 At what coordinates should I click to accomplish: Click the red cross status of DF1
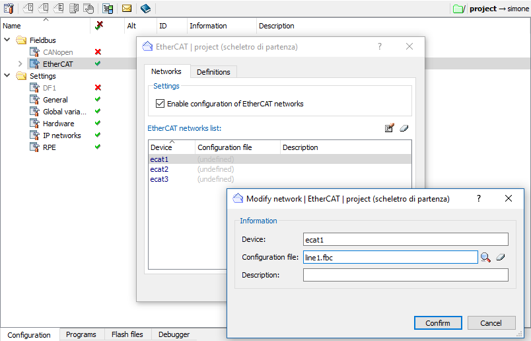click(98, 87)
